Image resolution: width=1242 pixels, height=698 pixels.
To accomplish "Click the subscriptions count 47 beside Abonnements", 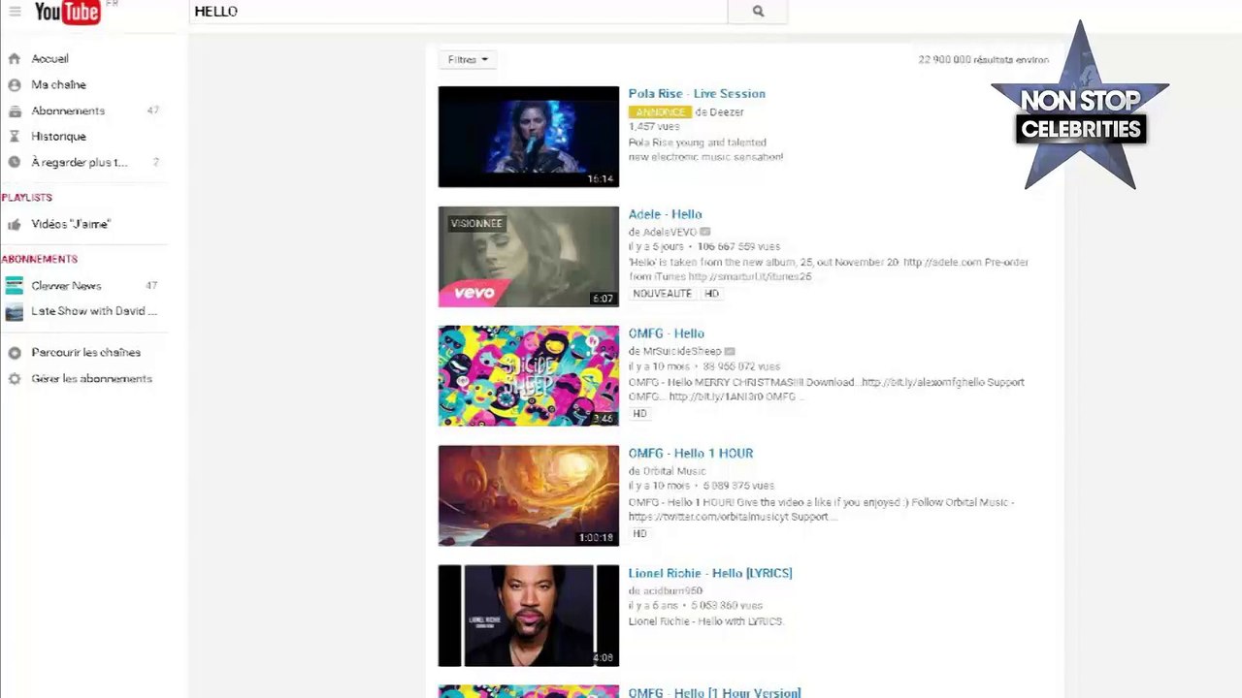I will 152,111.
